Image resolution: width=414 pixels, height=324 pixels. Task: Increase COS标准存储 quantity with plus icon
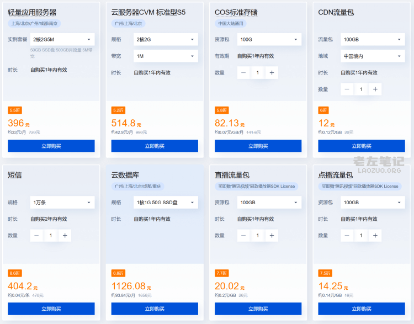click(272, 73)
